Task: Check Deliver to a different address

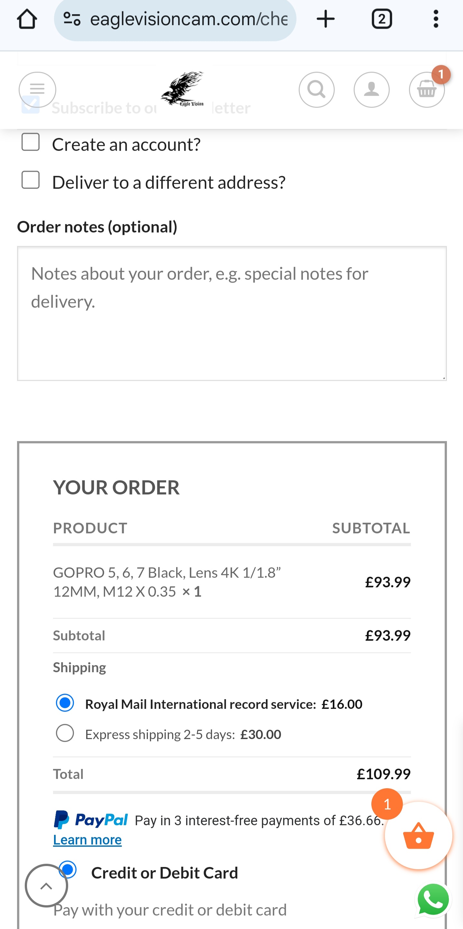Action: (31, 180)
